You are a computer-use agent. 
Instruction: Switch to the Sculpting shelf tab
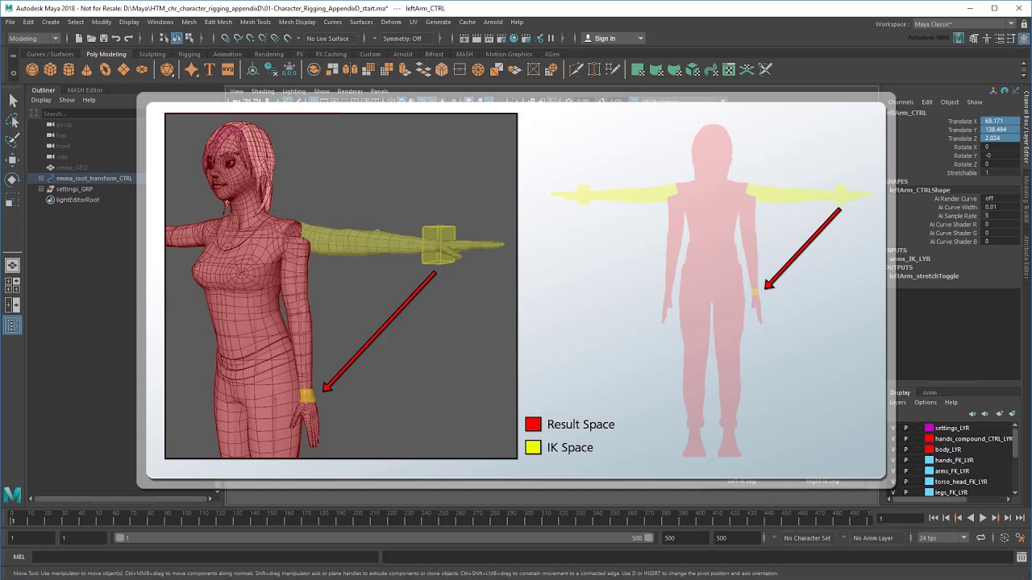click(x=152, y=54)
